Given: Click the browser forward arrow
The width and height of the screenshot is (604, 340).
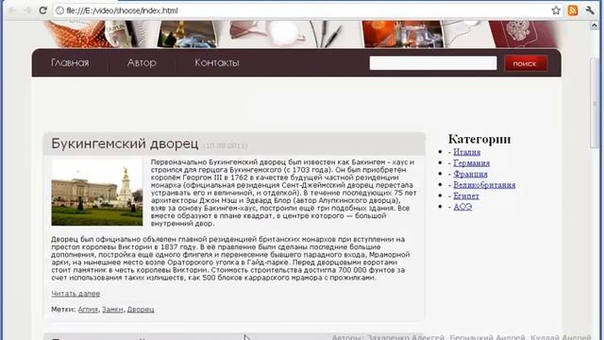Looking at the screenshot, I should point(27,10).
